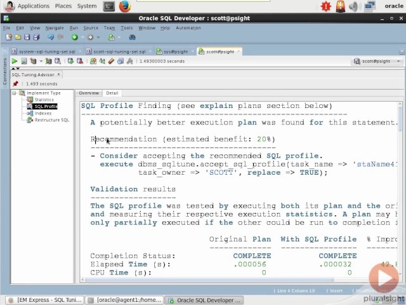Click the Autotrace icon
Image resolution: width=406 pixels, height=305 pixels.
point(48,61)
